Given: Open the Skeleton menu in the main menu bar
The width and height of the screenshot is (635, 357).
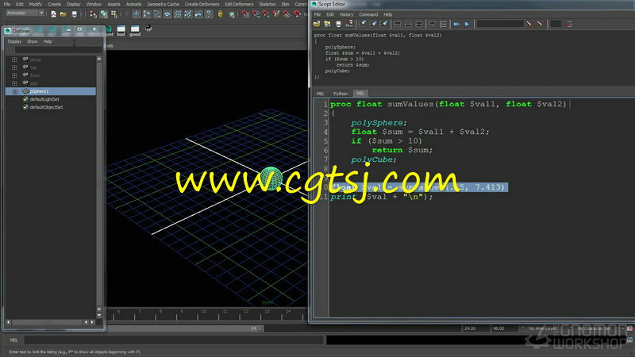Looking at the screenshot, I should coord(267,4).
